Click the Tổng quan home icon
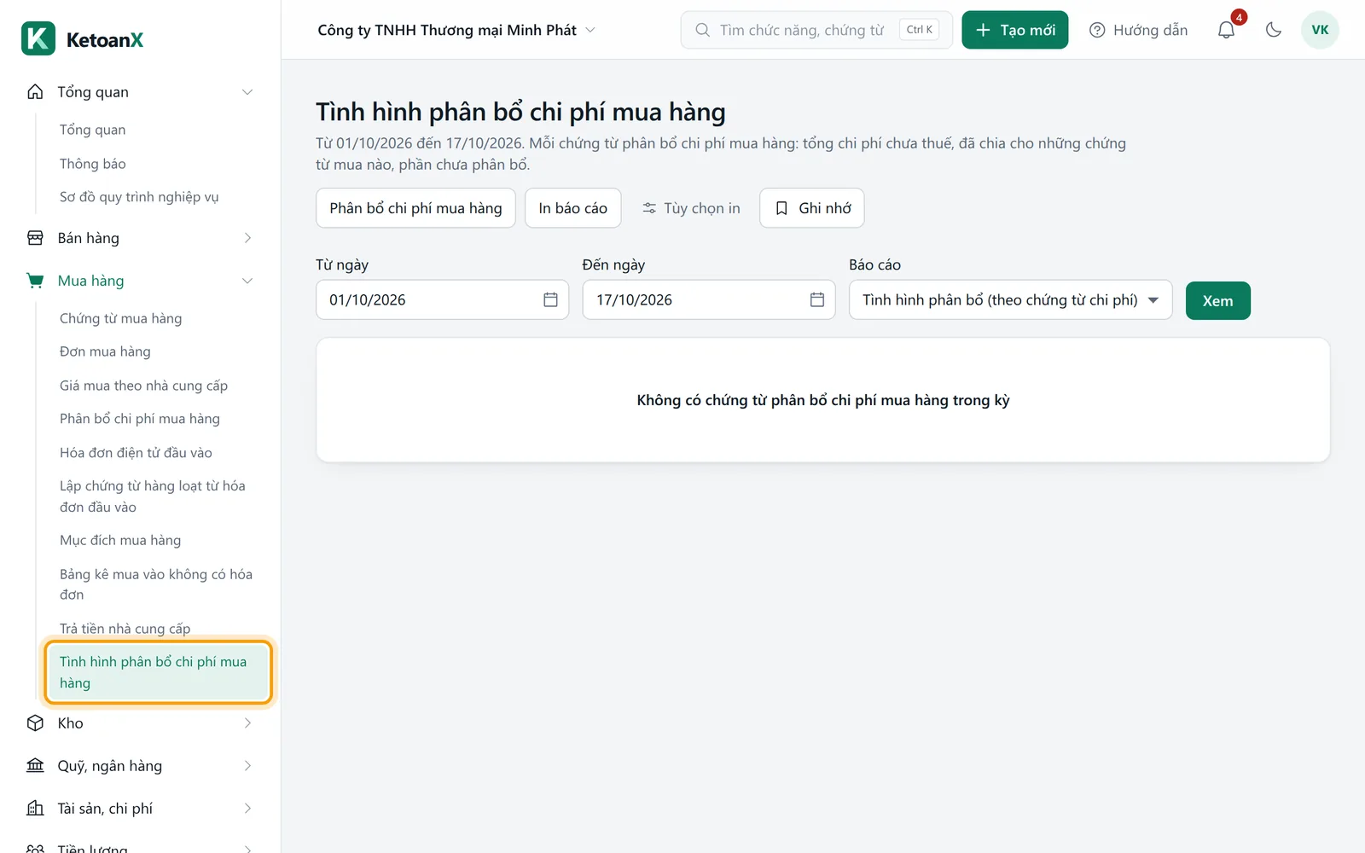The image size is (1365, 853). pos(35,92)
